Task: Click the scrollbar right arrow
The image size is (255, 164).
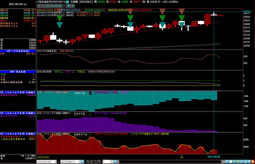Action: pos(224,162)
